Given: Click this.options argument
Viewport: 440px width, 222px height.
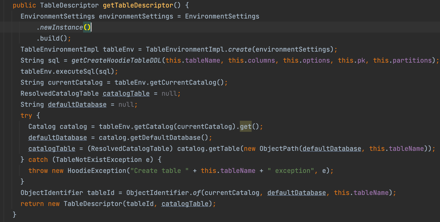Looking at the screenshot, I should click(306, 60).
